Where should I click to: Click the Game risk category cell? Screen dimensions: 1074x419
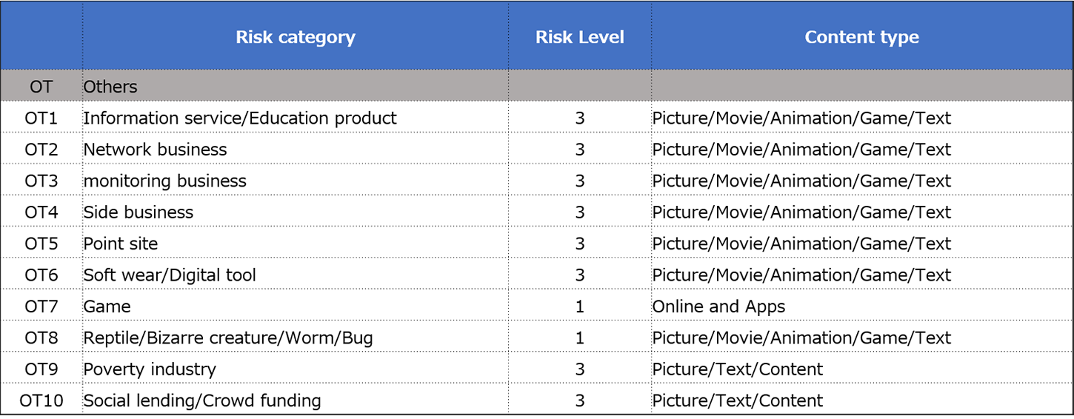click(x=107, y=306)
